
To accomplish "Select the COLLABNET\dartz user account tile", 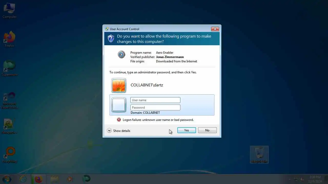I will (162, 85).
